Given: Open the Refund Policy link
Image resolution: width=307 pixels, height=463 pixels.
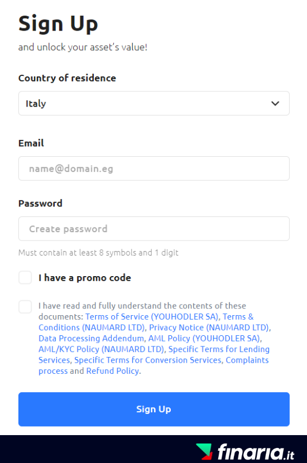Looking at the screenshot, I should tap(113, 371).
